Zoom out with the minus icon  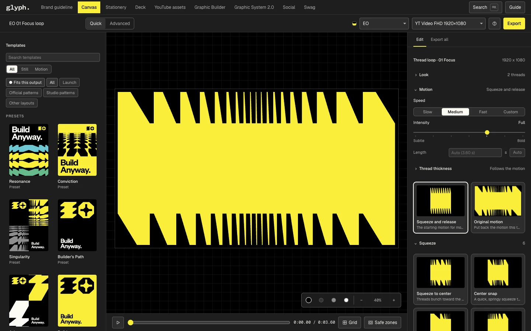(x=361, y=300)
